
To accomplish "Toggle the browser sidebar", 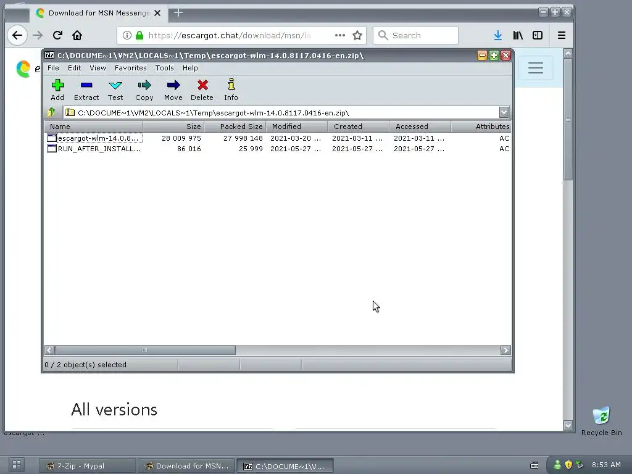I will coord(538,35).
